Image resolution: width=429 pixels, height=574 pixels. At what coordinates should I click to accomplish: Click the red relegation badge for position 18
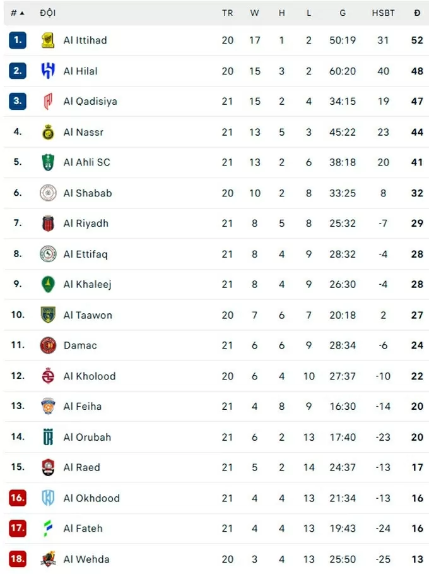point(17,559)
